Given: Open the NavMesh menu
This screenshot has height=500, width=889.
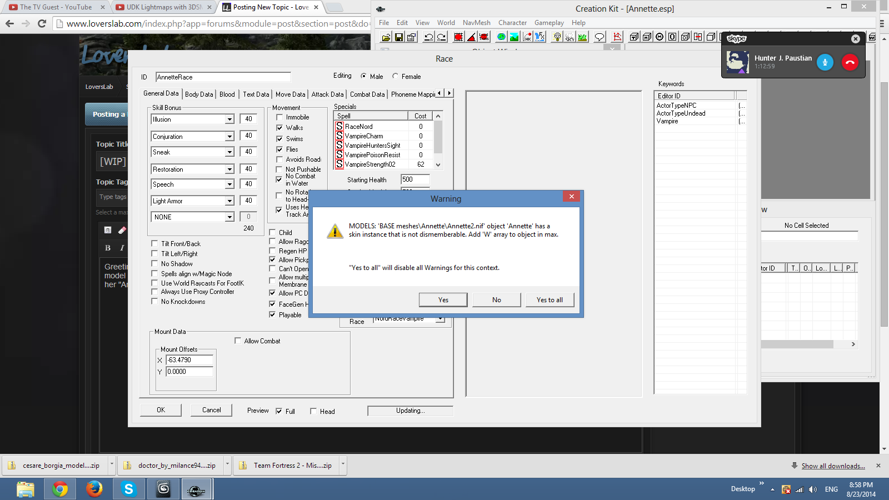Looking at the screenshot, I should point(477,23).
